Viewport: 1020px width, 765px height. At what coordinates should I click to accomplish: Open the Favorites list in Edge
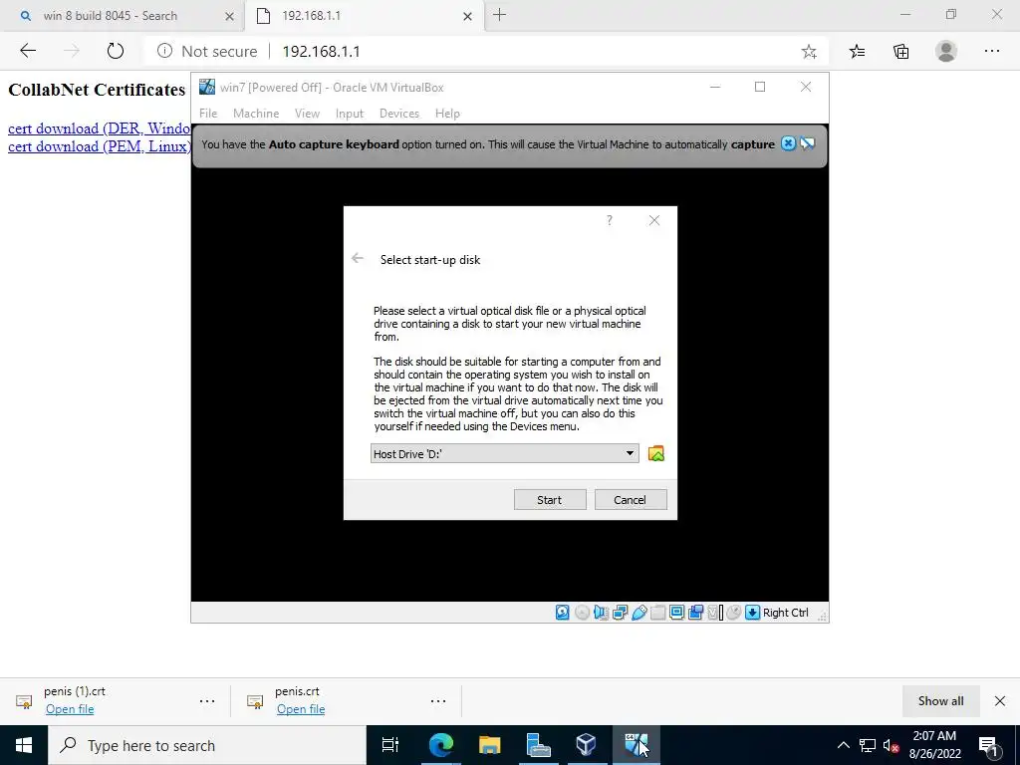858,52
